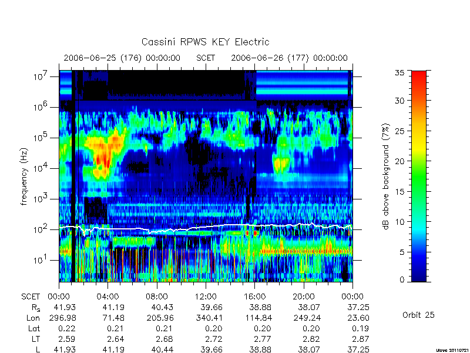Image resolution: width=470 pixels, height=353 pixels.
Task: Click the "Cassini RPWS KEY Electric" plot title
Action: click(x=205, y=42)
